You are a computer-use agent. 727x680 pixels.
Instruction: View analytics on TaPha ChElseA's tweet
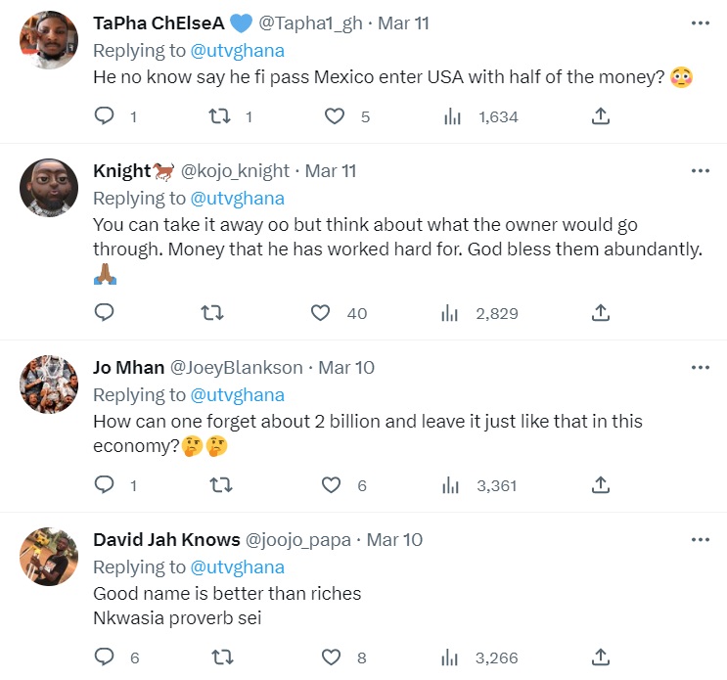click(451, 116)
